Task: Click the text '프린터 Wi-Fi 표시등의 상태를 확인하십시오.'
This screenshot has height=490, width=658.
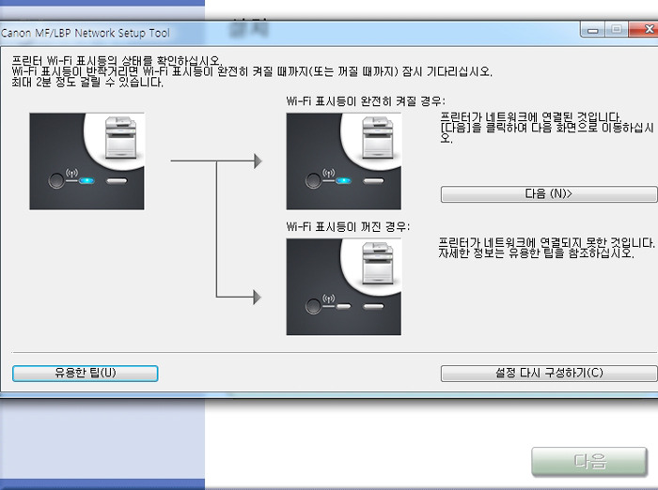Action: pyautogui.click(x=117, y=61)
